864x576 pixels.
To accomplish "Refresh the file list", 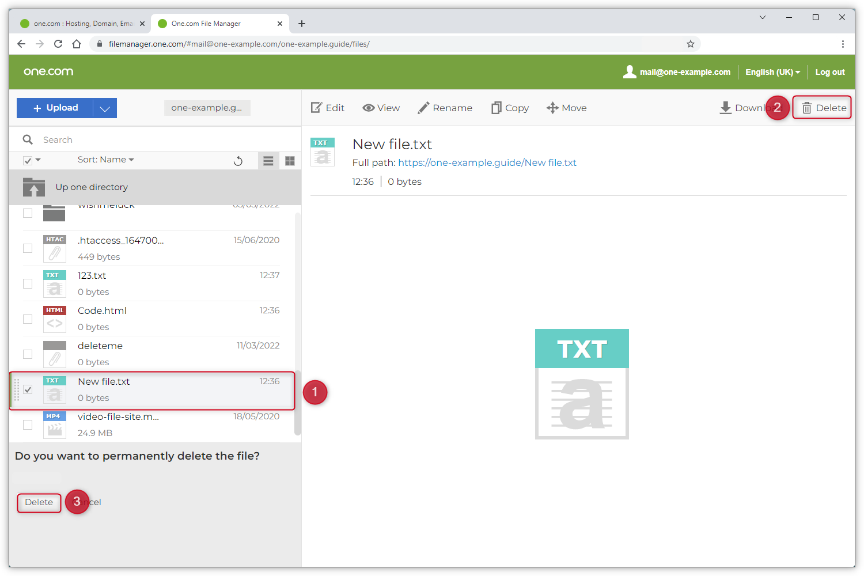I will pyautogui.click(x=238, y=161).
